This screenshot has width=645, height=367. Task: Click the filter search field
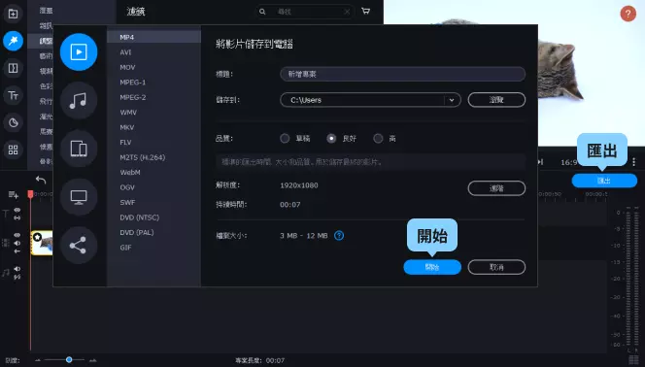pos(305,12)
